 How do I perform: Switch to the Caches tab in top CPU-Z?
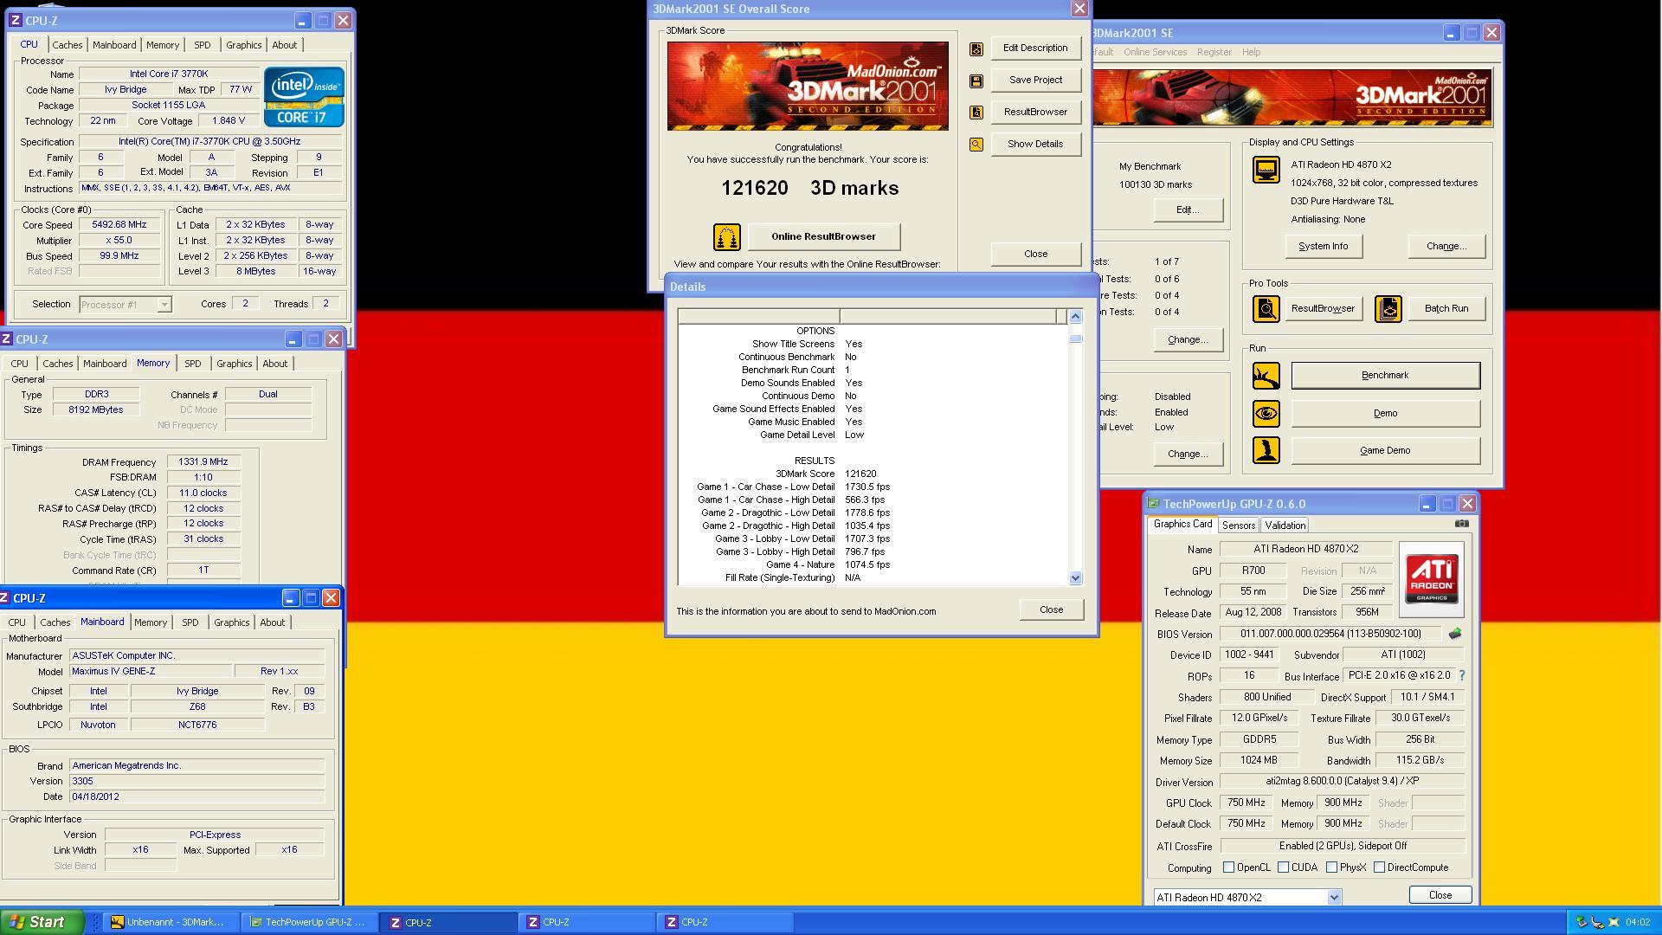(67, 45)
